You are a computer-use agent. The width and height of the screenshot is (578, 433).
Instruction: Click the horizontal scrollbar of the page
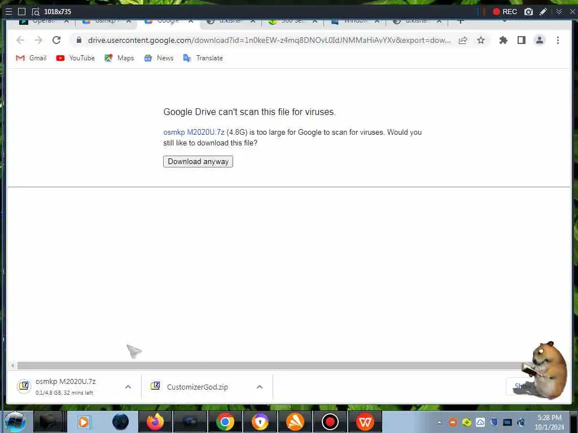click(x=271, y=365)
